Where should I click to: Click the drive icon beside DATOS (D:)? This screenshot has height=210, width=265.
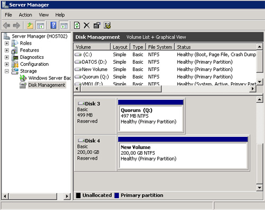tap(78, 62)
